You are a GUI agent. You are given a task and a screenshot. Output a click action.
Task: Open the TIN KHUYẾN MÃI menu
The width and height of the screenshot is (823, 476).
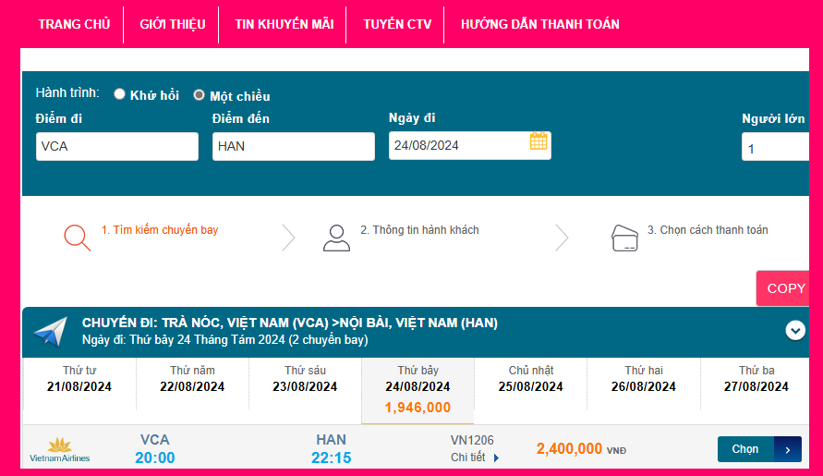pyautogui.click(x=284, y=25)
